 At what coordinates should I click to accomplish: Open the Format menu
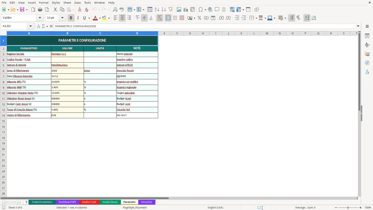tap(44, 2)
